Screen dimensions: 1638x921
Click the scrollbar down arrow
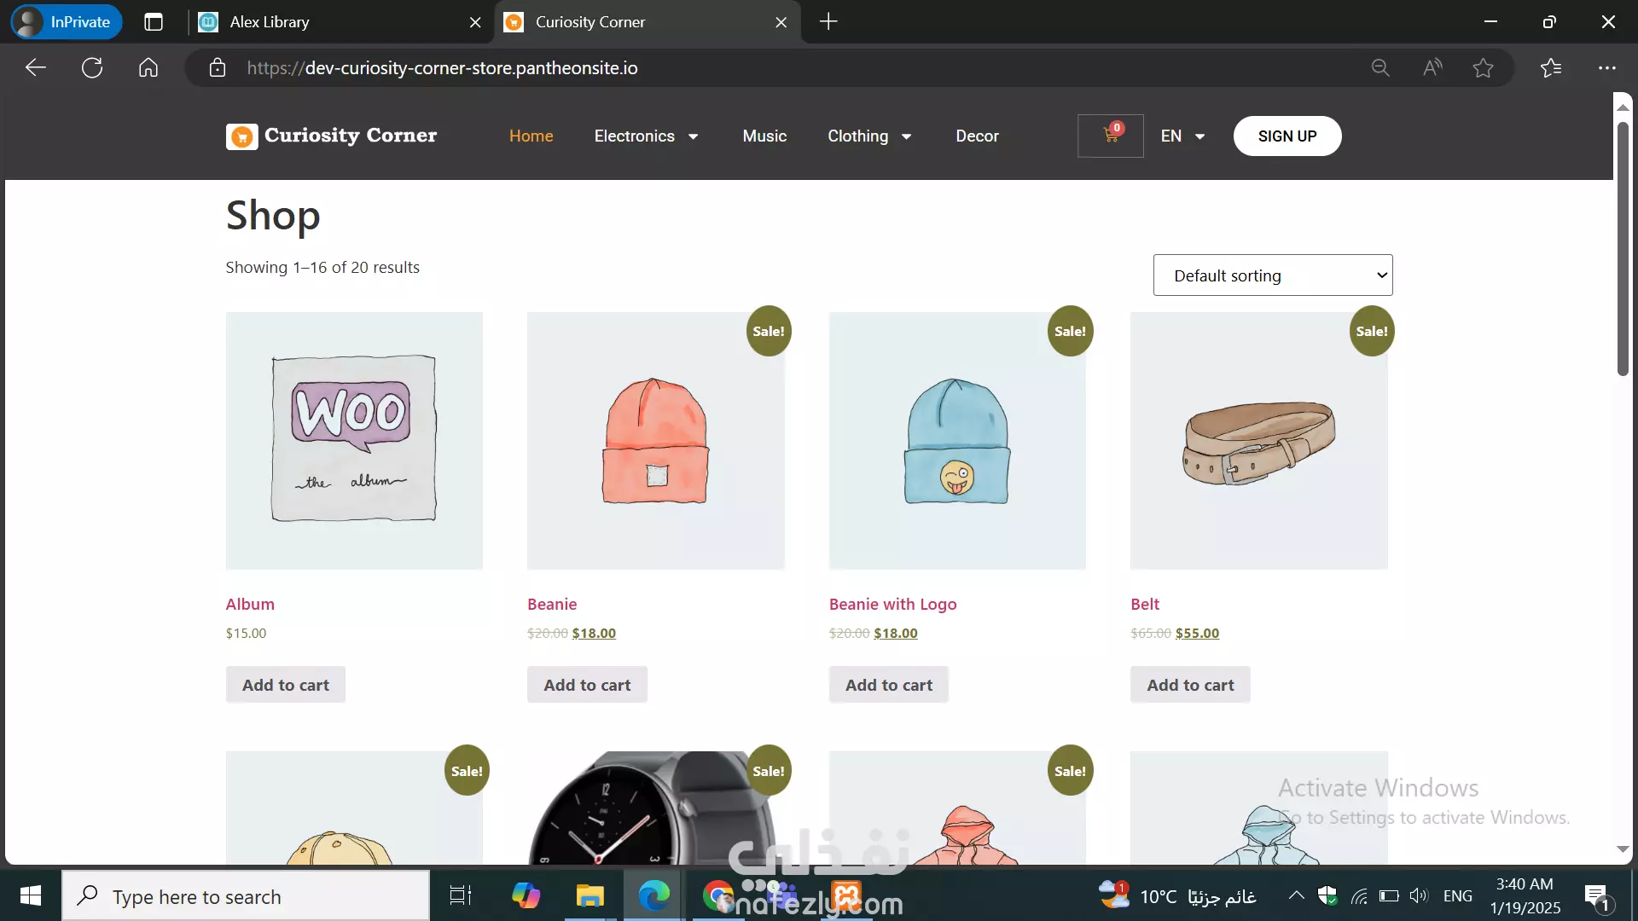(1623, 849)
